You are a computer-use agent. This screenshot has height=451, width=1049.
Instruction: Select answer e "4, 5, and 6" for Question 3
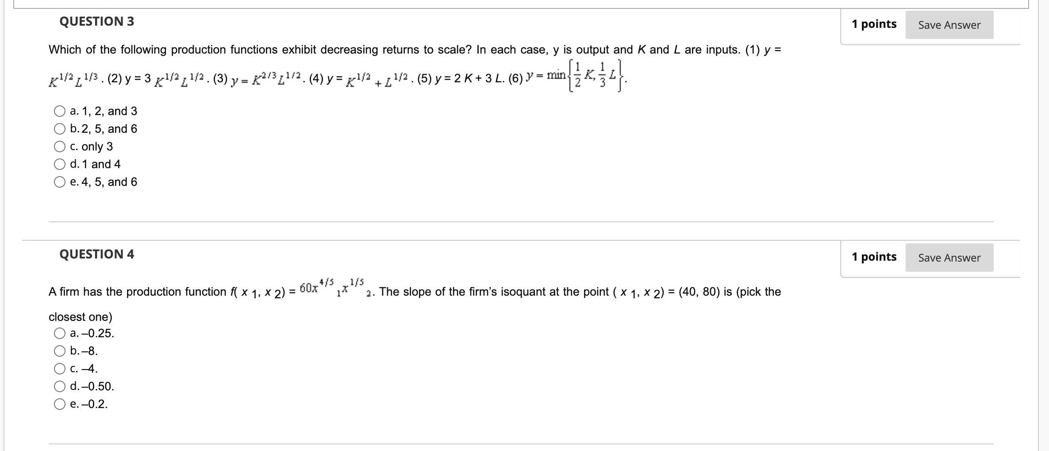[60, 182]
